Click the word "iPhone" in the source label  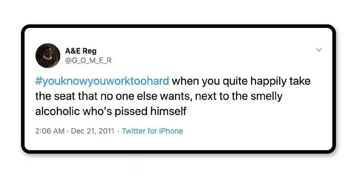coord(169,131)
